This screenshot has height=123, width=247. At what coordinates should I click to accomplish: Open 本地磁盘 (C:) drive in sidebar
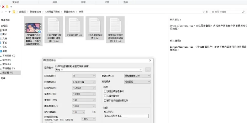[9, 56]
